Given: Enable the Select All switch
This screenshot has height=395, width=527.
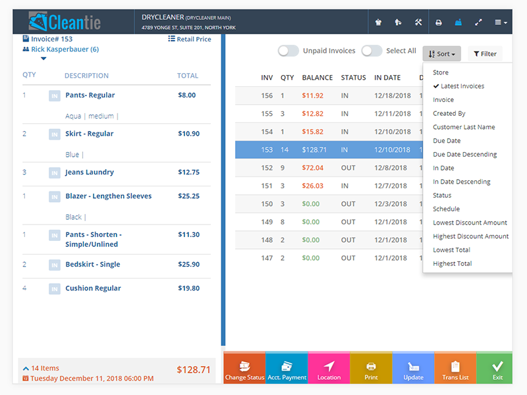Looking at the screenshot, I should click(x=372, y=51).
